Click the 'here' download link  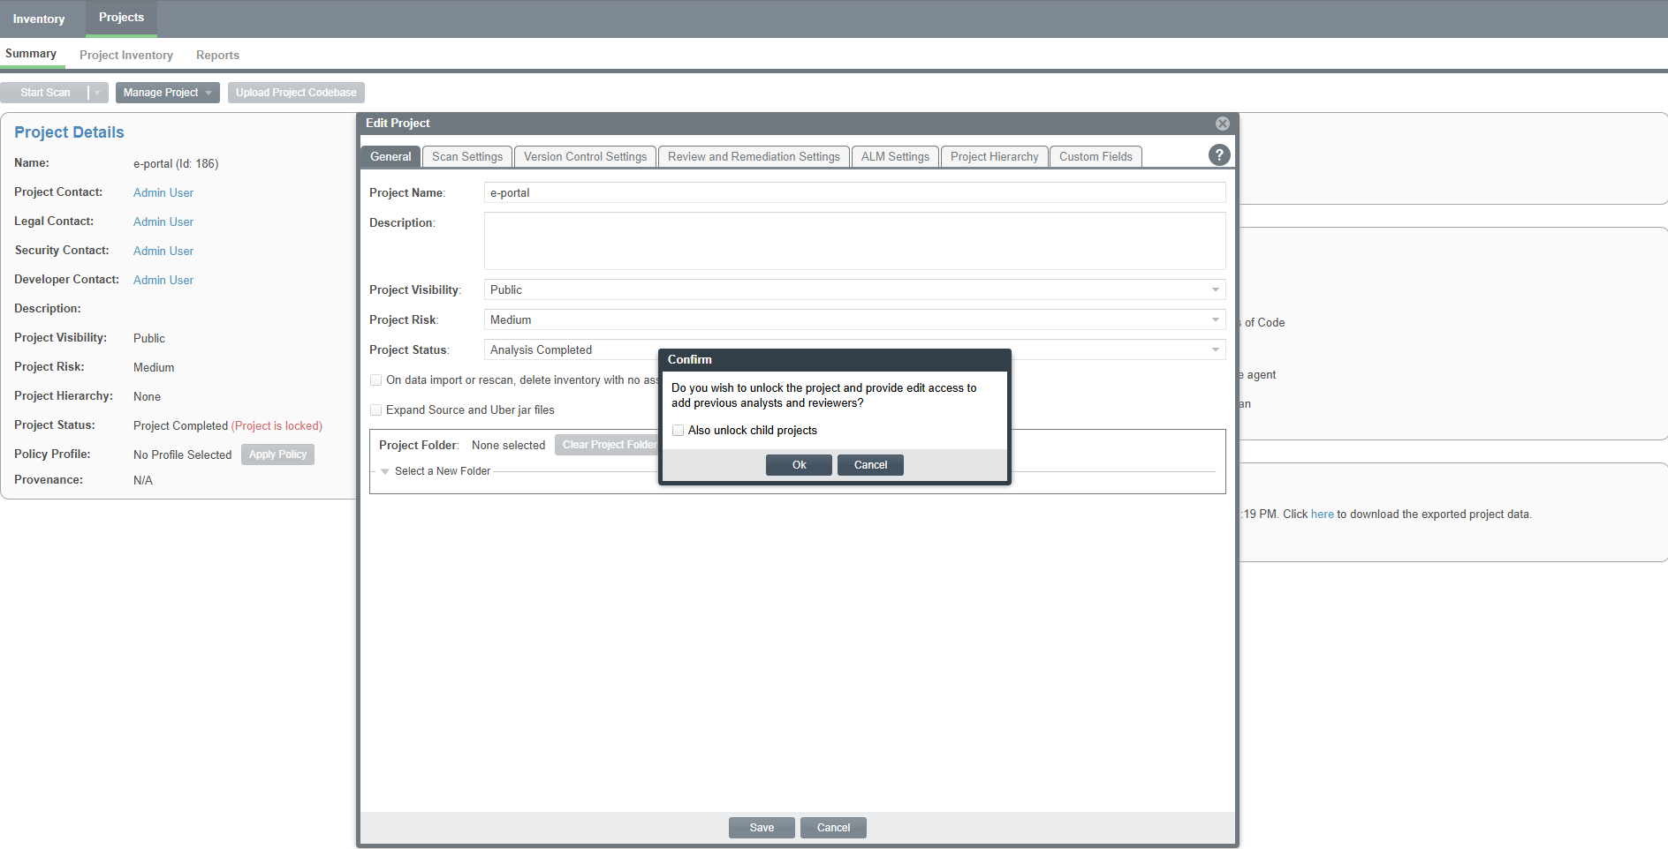point(1322,515)
